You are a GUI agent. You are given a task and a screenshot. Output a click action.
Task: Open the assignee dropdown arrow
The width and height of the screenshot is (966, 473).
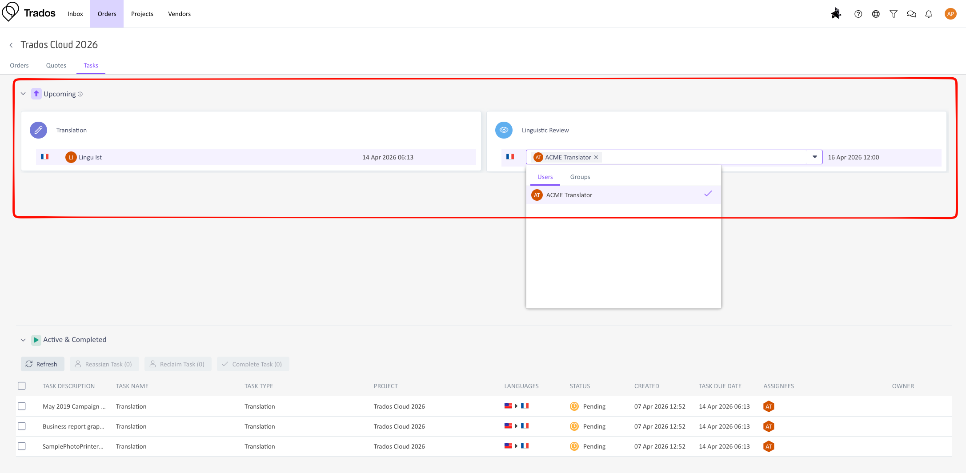(x=814, y=157)
